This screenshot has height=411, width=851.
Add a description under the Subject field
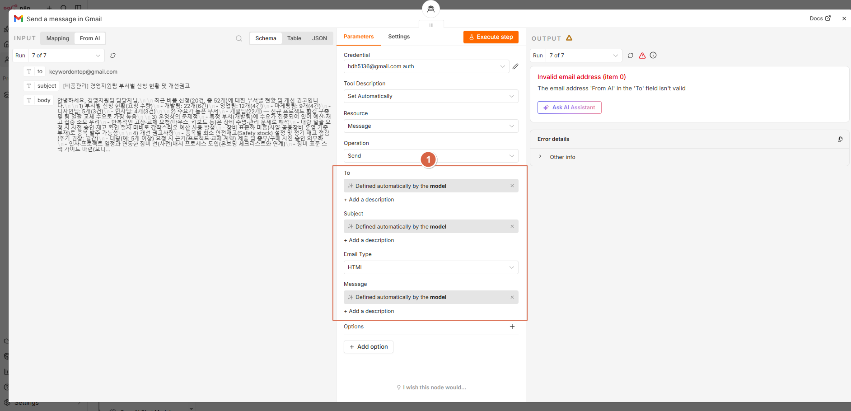(x=369, y=240)
